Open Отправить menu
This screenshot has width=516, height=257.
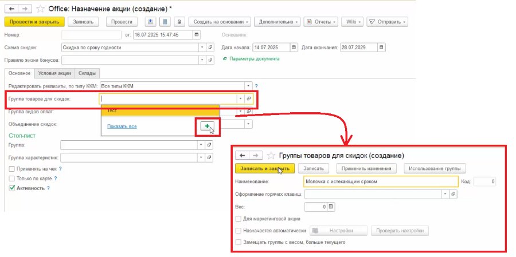[387, 22]
